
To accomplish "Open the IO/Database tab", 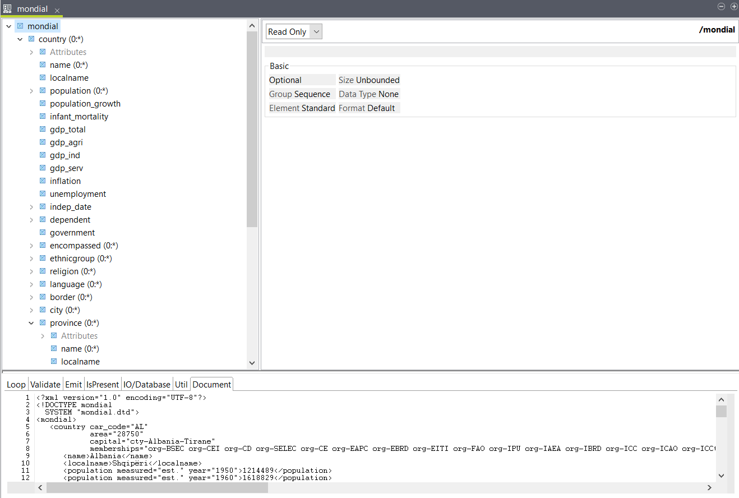I will coord(146,384).
